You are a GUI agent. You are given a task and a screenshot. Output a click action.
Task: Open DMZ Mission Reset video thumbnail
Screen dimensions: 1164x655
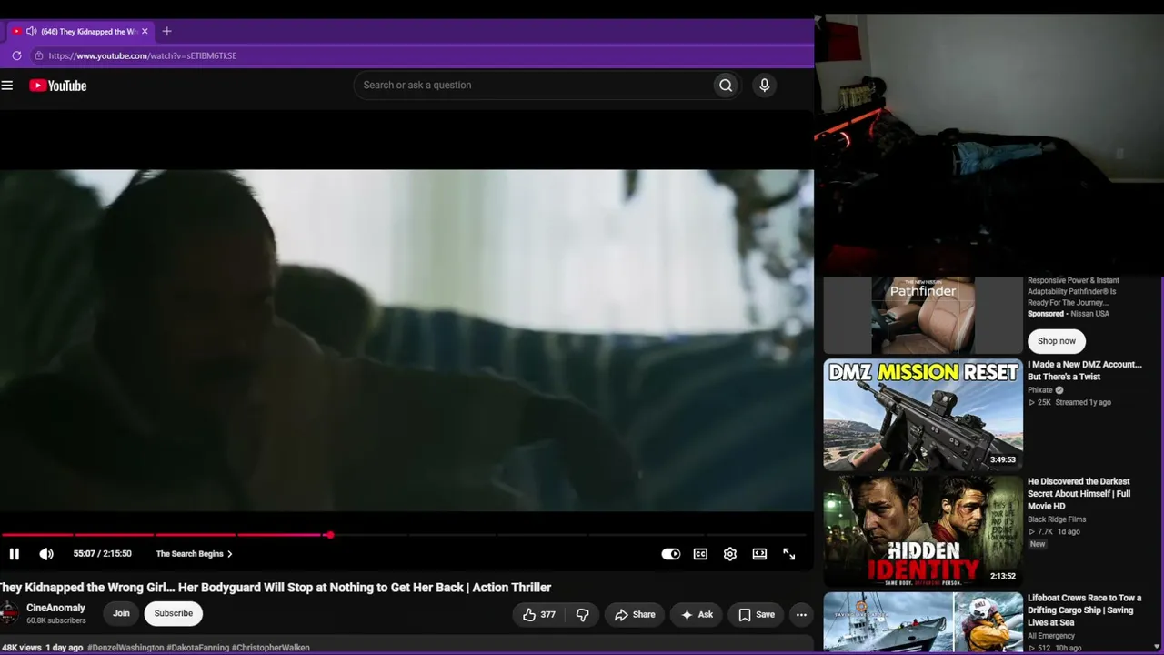click(923, 415)
